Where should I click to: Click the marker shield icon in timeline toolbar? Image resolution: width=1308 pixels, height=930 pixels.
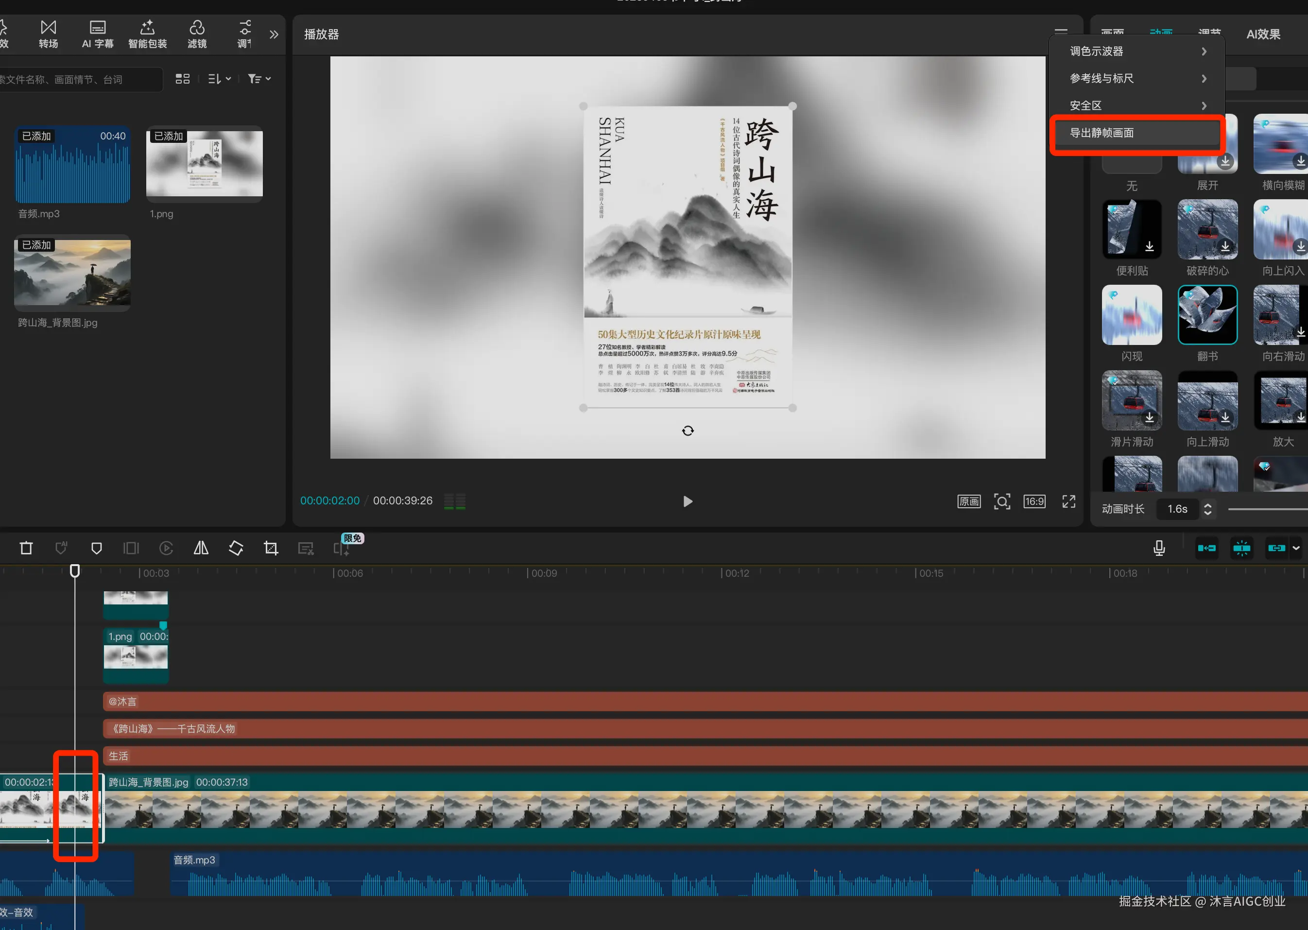[x=97, y=548]
